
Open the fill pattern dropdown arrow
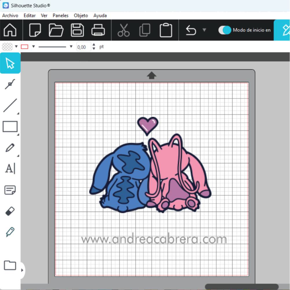click(16, 46)
